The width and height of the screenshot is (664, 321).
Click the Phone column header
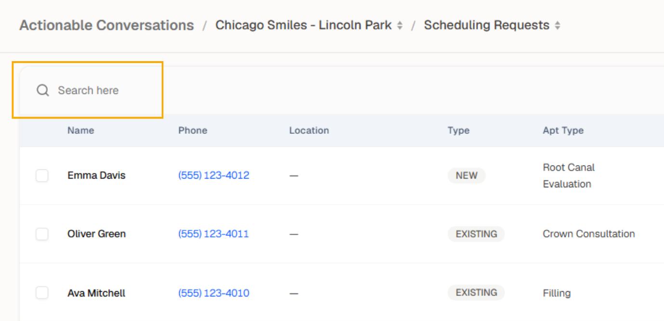pyautogui.click(x=193, y=130)
